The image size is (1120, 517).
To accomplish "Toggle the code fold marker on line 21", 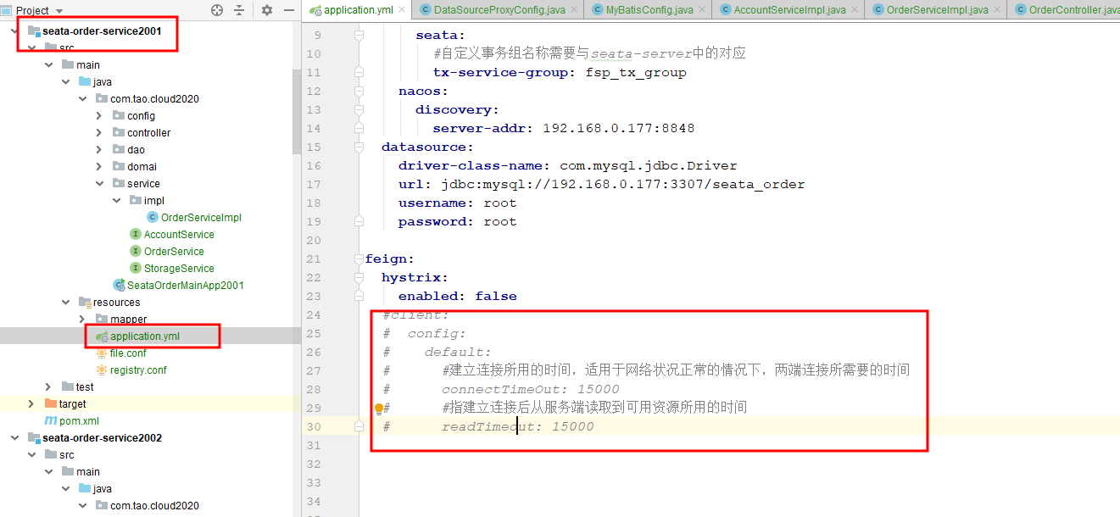I will [x=358, y=258].
